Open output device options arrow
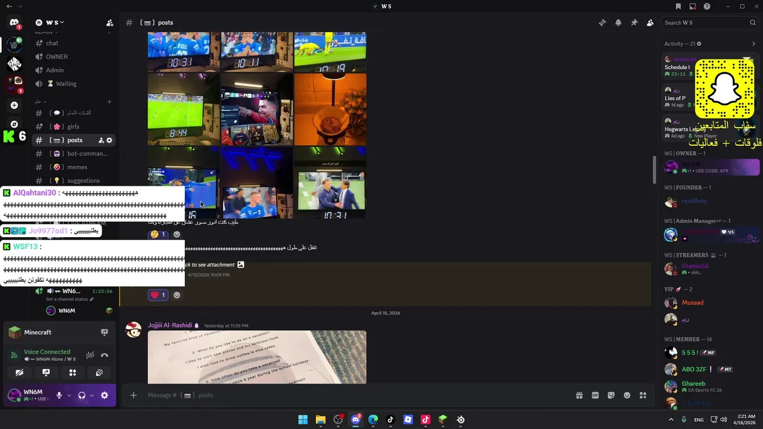 91,395
